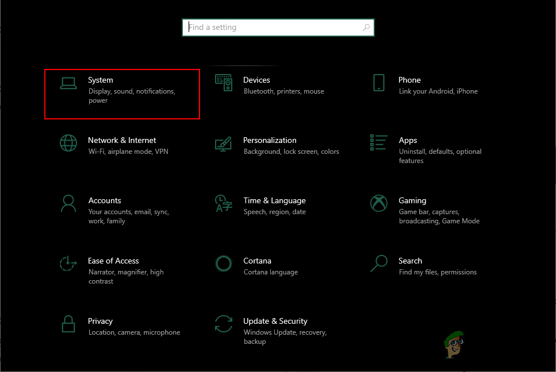Click the Ease of Access icon
This screenshot has width=556, height=372.
coord(68,263)
